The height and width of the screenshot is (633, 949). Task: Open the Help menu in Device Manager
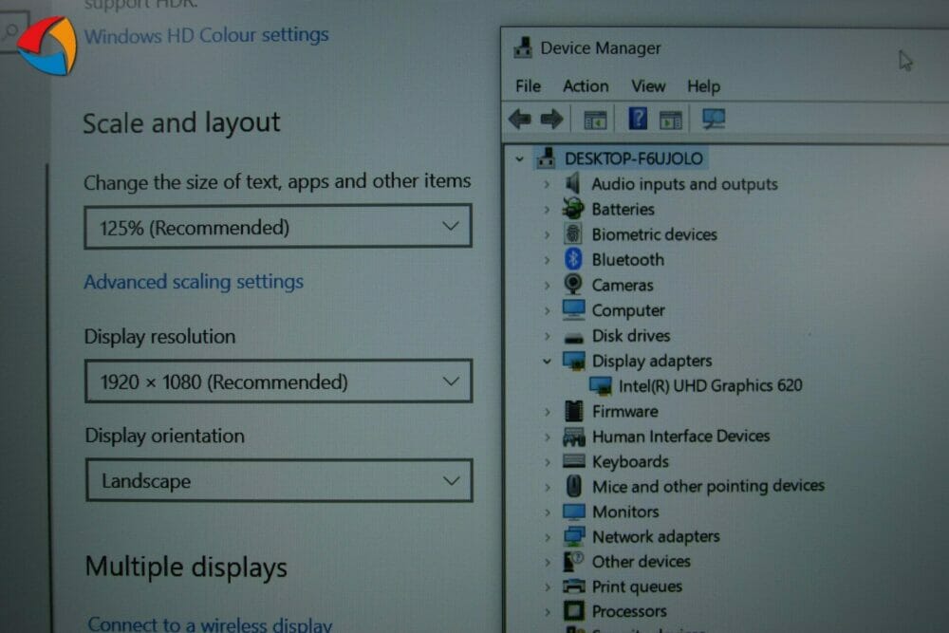[703, 86]
